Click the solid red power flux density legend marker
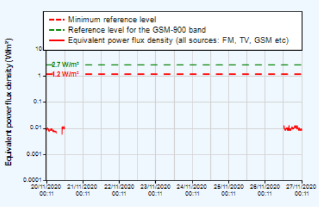 click(x=57, y=40)
